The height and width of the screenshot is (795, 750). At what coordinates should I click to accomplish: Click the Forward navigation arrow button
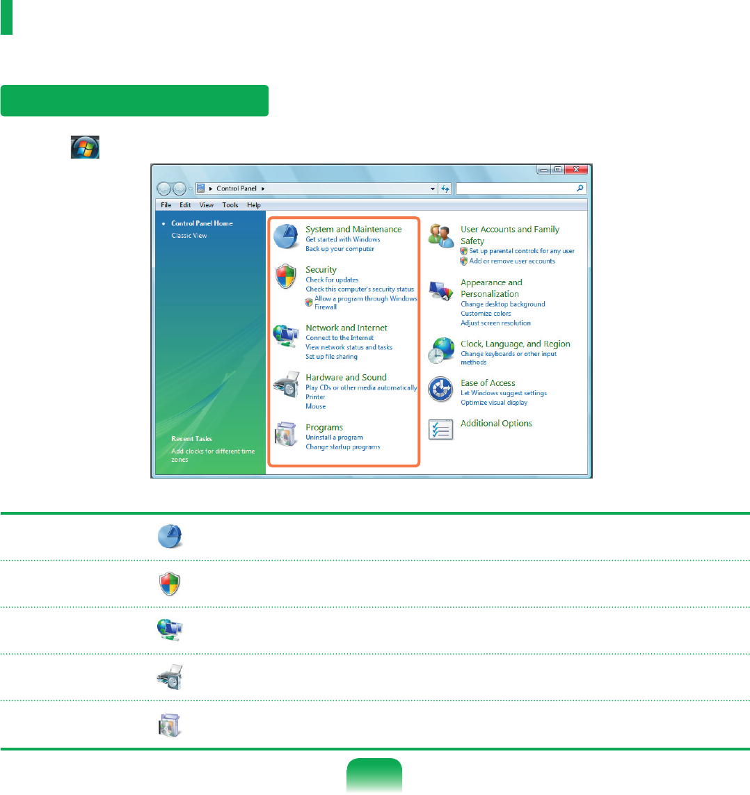click(x=179, y=188)
